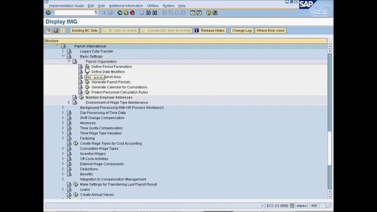The image size is (377, 212).
Task: Execute Create Annual Values activity icon
Action: pyautogui.click(x=76, y=194)
